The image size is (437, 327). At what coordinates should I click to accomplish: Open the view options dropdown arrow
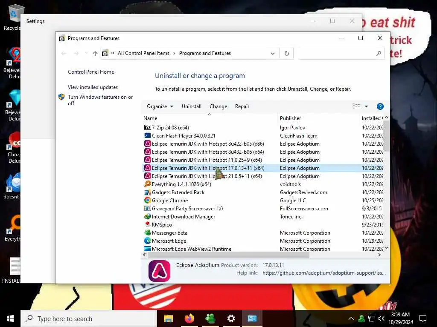(366, 106)
